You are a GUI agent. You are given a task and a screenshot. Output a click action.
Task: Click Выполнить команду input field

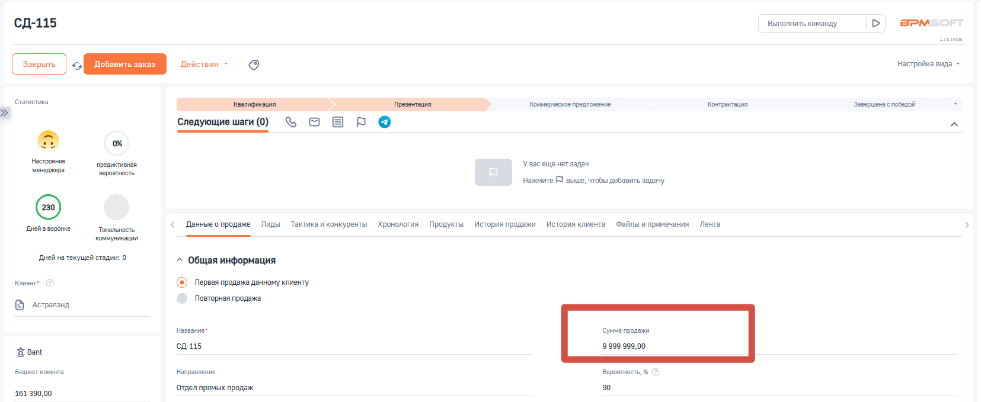(x=812, y=23)
